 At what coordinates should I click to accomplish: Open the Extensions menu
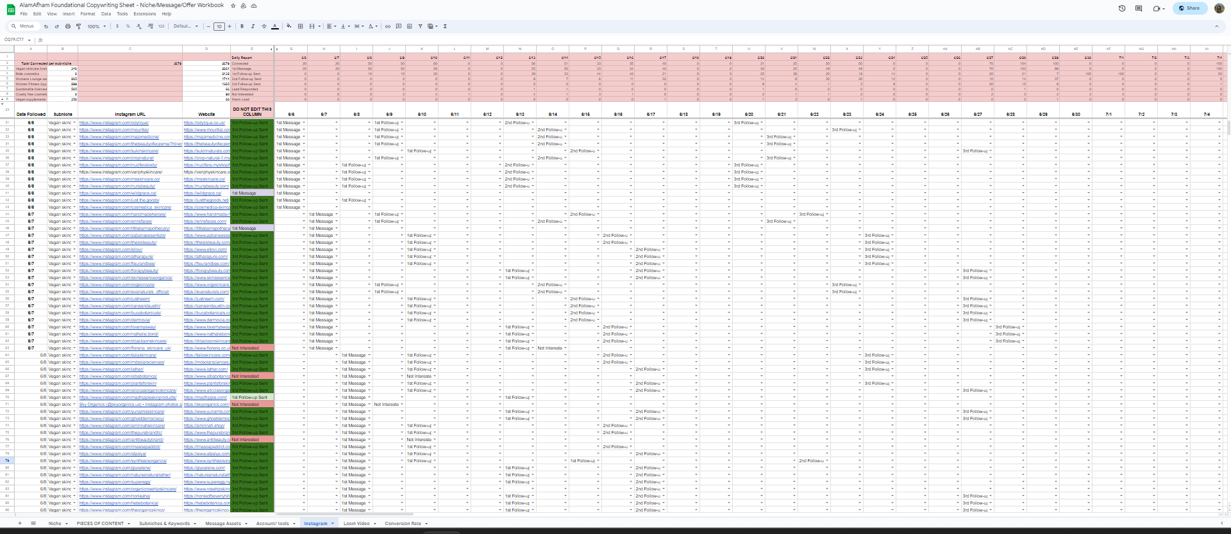coord(145,13)
